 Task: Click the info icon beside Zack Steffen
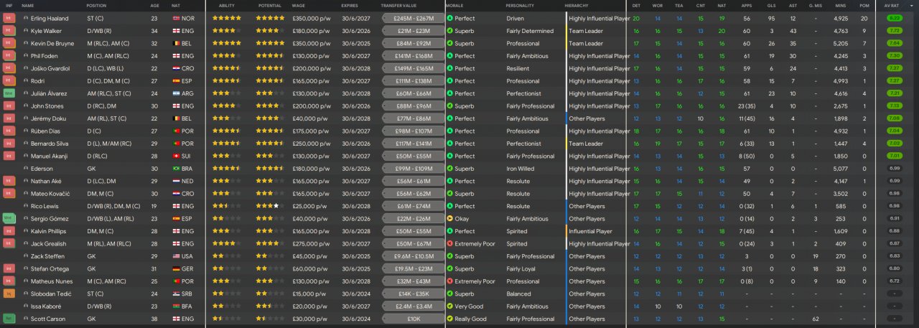(26, 256)
